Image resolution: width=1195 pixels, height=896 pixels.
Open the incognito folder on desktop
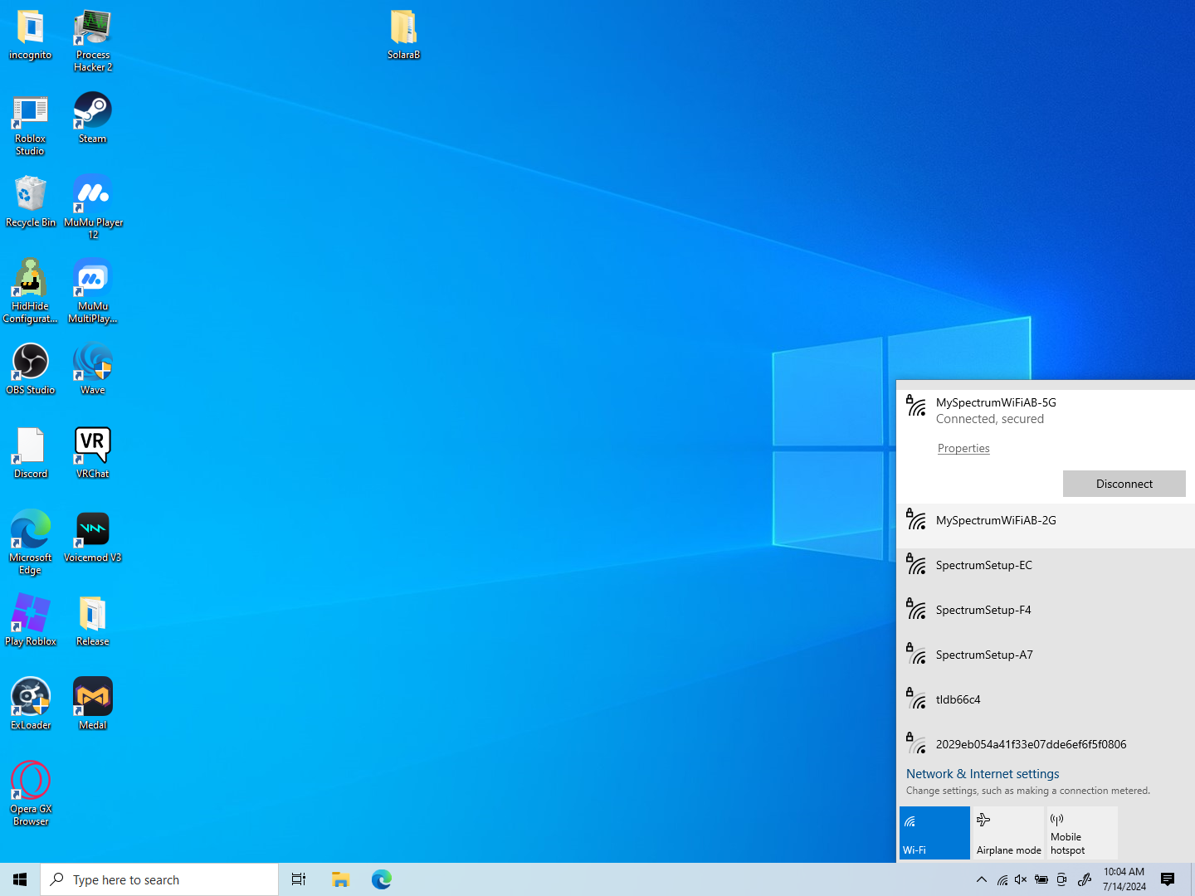31,36
